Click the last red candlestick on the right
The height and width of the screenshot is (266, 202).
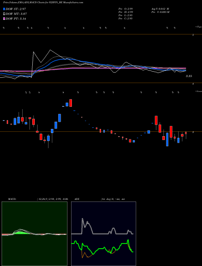(186, 133)
